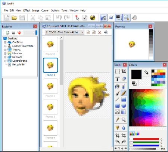The width and height of the screenshot is (168, 152).
Task: Expand the Libraries tree node
Action: coord(5,54)
